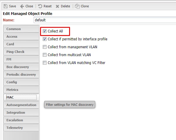Switch to the Access tab
Image resolution: width=176 pixels, height=140 pixels.
(21, 37)
